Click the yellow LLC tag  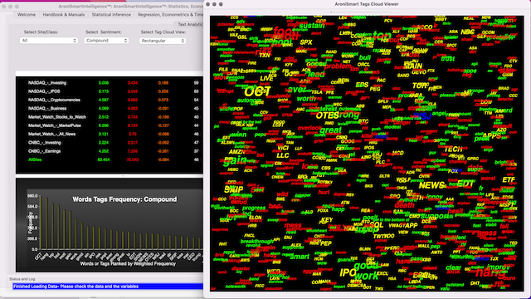click(283, 155)
